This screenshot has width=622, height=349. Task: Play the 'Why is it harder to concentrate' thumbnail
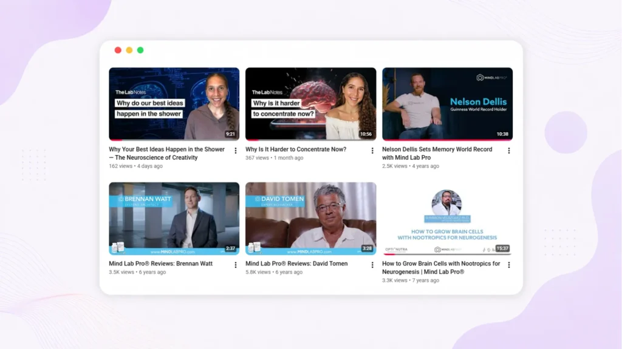point(310,104)
